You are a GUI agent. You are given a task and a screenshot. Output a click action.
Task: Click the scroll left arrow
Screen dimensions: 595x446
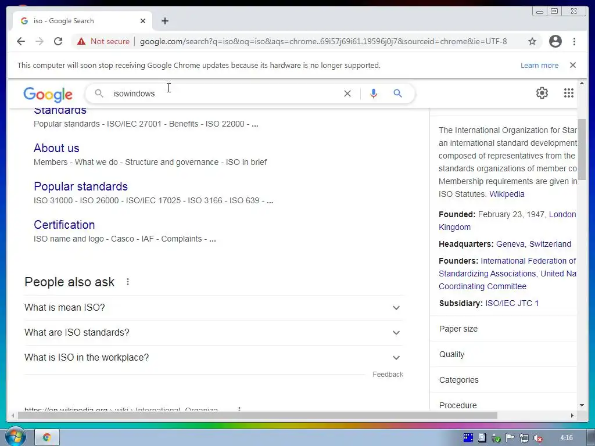click(13, 416)
